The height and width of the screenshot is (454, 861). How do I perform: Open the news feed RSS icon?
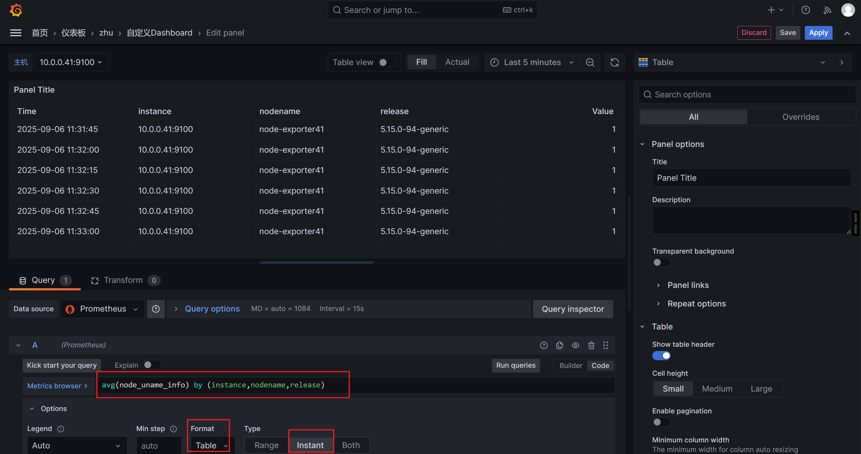(x=827, y=10)
